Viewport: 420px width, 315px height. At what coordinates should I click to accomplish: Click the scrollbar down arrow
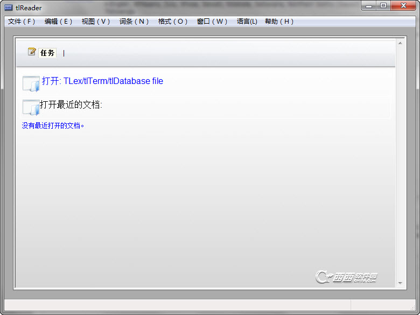400,283
